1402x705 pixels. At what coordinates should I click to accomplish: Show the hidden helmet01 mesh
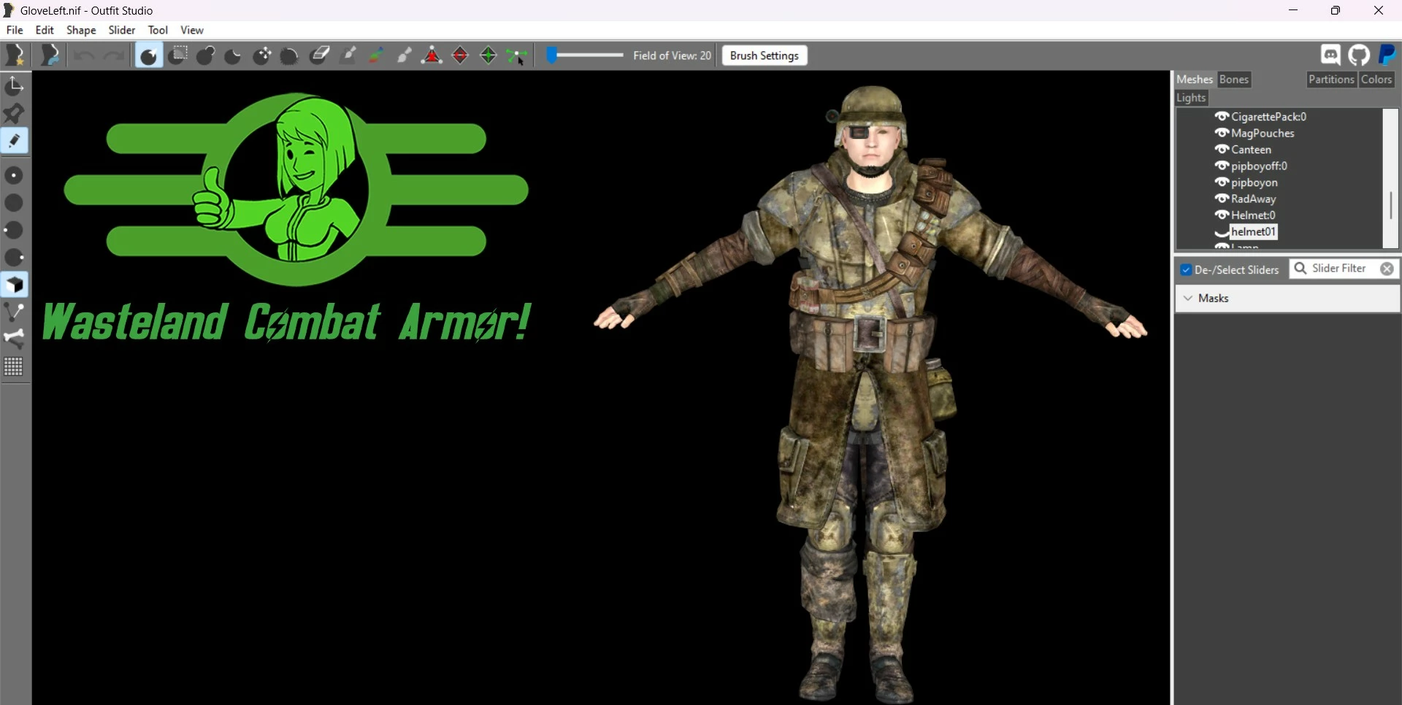pos(1222,232)
